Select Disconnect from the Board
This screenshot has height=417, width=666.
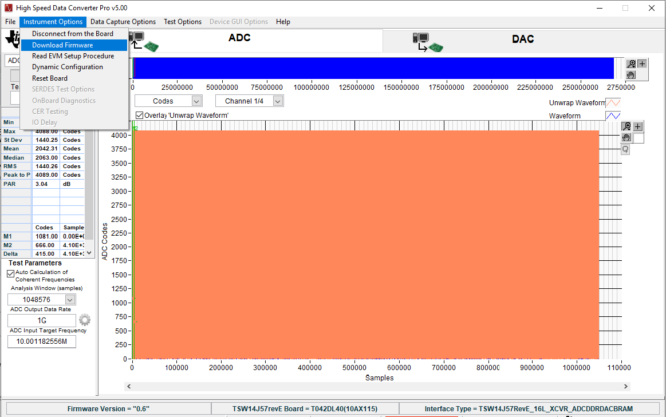pyautogui.click(x=74, y=34)
